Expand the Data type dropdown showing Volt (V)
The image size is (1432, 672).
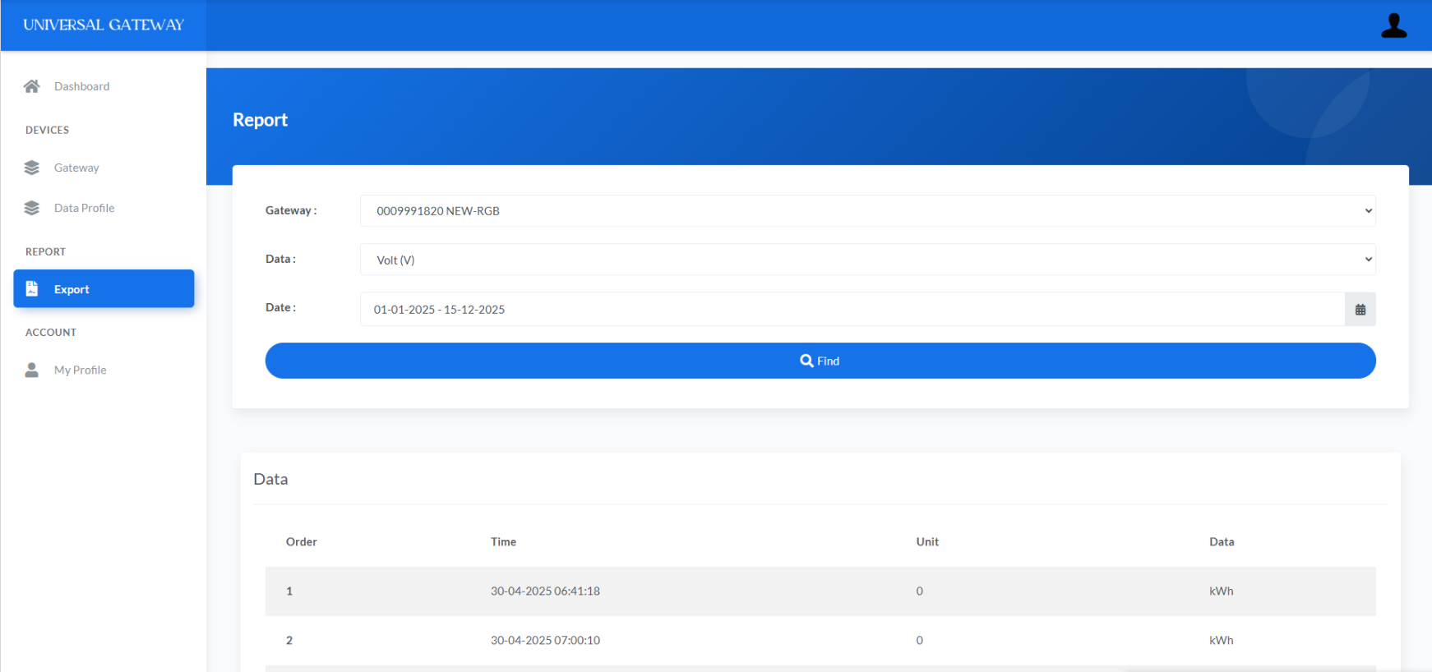point(867,260)
